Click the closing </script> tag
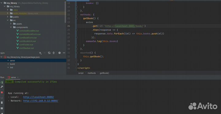This screenshot has height=114, width=221. 84,68
